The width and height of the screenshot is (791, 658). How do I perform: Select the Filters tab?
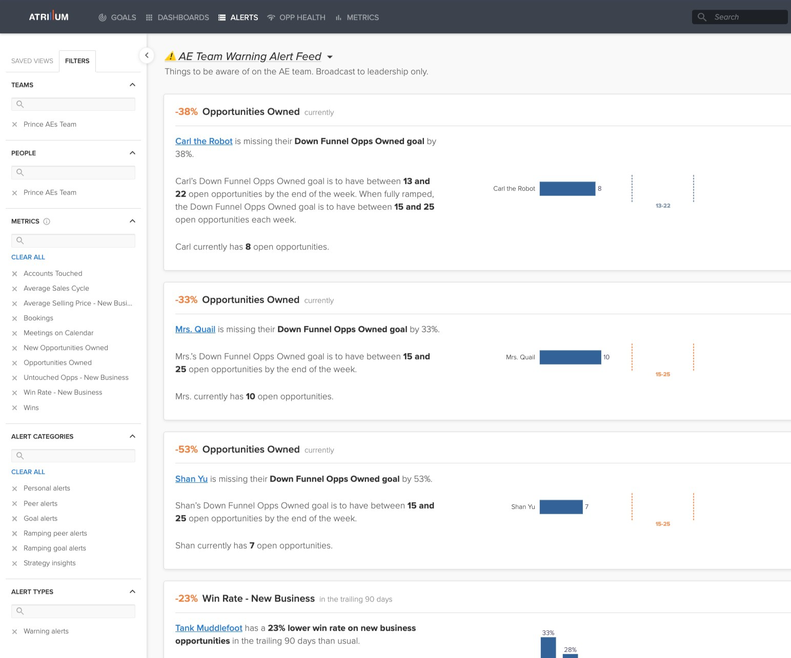coord(77,61)
